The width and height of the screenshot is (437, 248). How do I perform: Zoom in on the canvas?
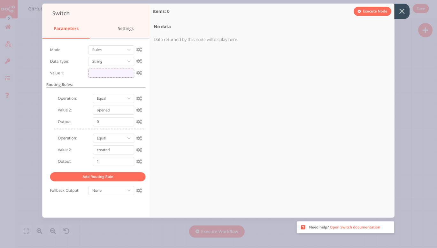tap(39, 231)
